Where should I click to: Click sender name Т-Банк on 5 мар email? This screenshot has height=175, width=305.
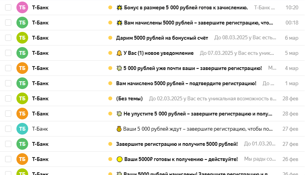tap(40, 53)
